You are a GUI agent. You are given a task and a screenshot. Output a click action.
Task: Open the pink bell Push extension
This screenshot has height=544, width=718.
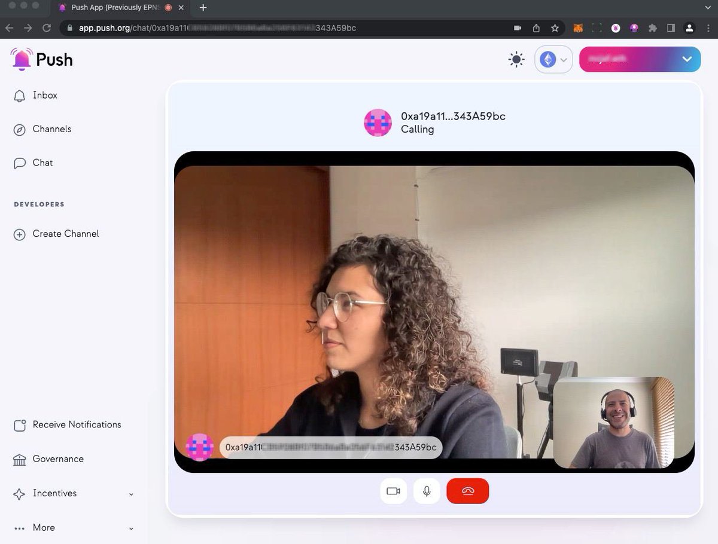point(615,28)
